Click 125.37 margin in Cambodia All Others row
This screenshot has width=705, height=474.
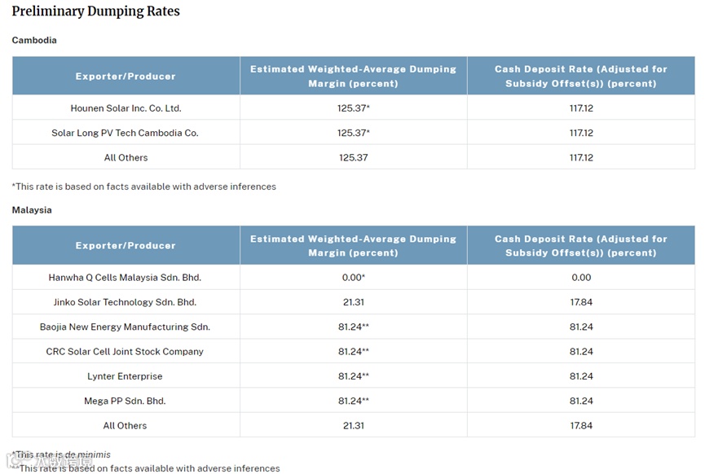coord(354,158)
